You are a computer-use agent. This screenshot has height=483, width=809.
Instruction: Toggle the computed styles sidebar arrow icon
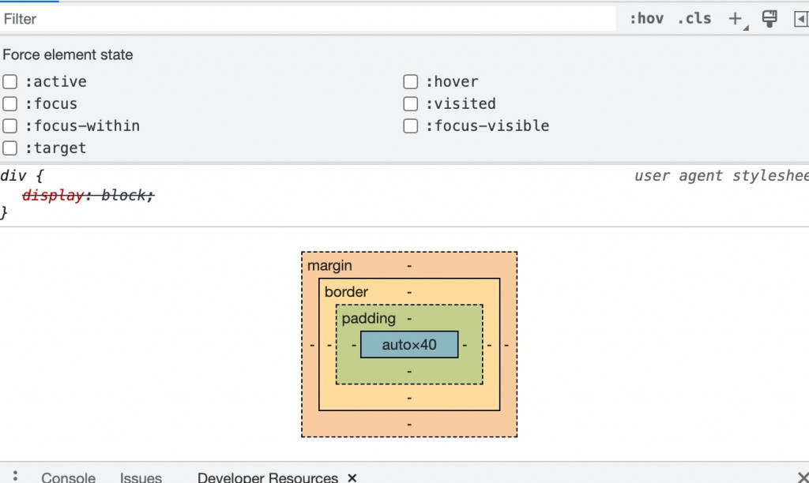(800, 19)
